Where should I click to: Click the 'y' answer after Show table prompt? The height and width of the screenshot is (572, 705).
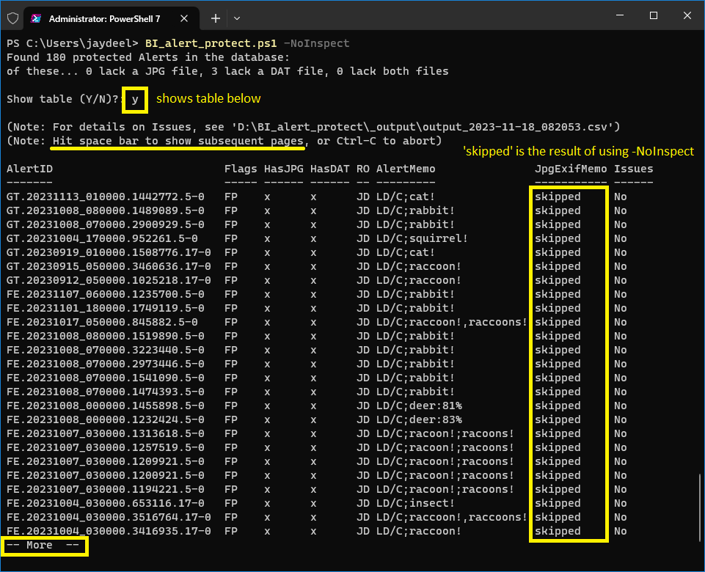135,99
